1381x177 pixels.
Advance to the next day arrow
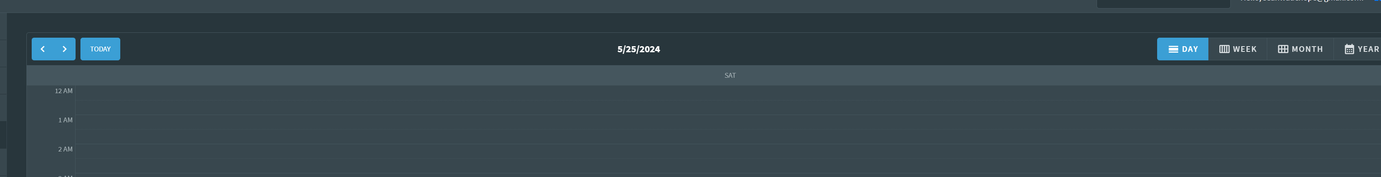click(65, 49)
